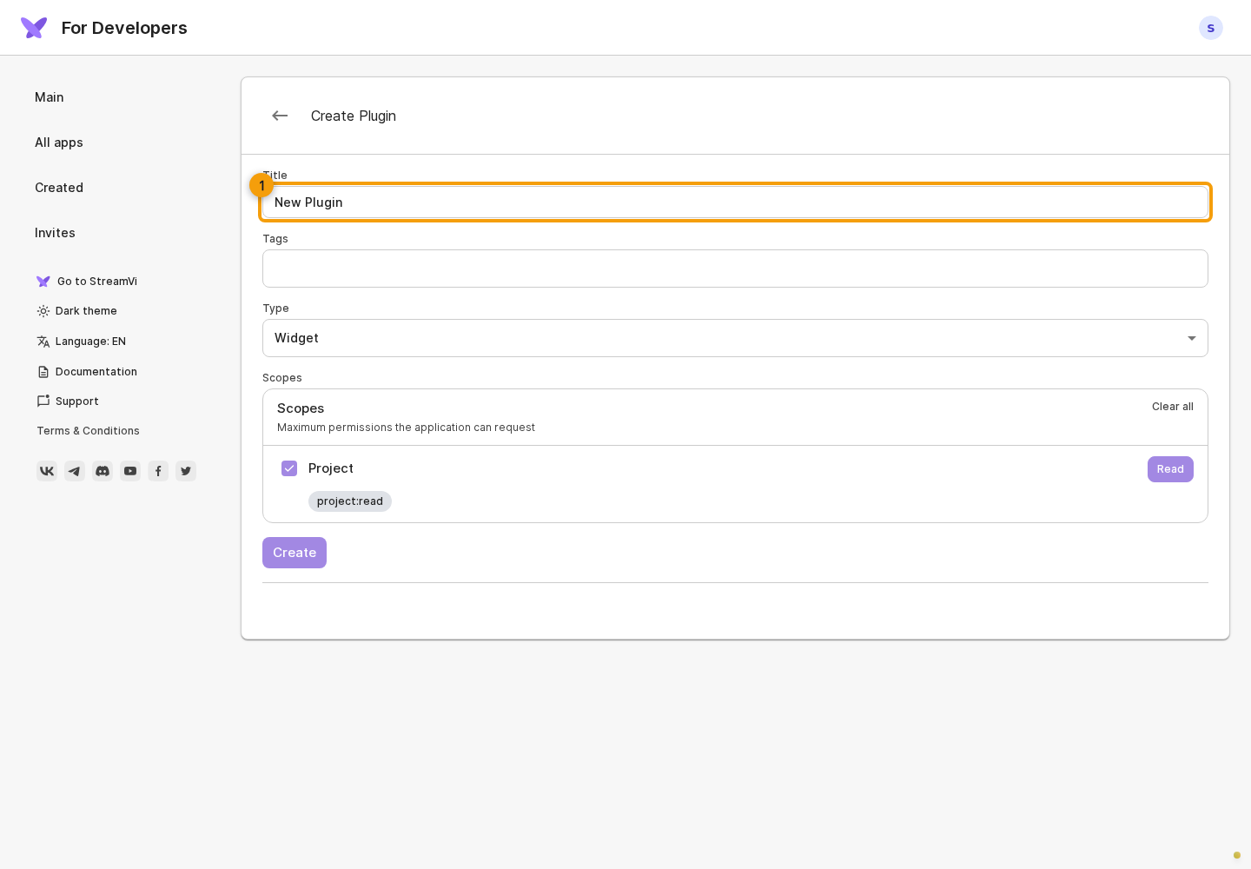Screen dimensions: 1251x869
Task: Open the Telegram social link
Action: 75,471
